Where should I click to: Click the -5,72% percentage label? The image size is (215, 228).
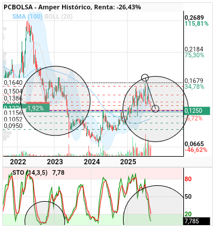coord(193,118)
